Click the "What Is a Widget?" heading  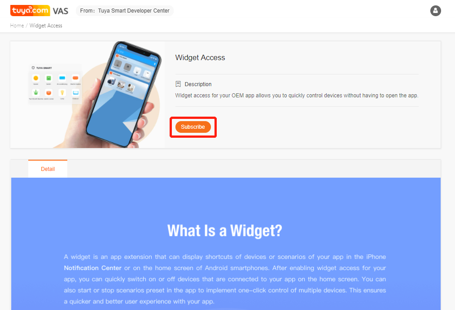pos(225,231)
